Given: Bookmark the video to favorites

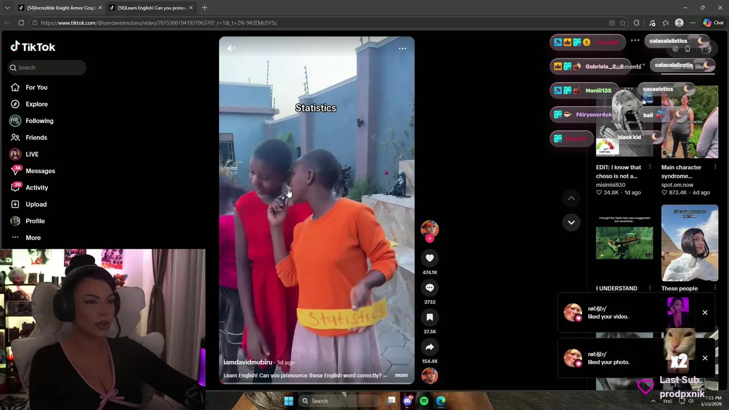Looking at the screenshot, I should click(429, 317).
